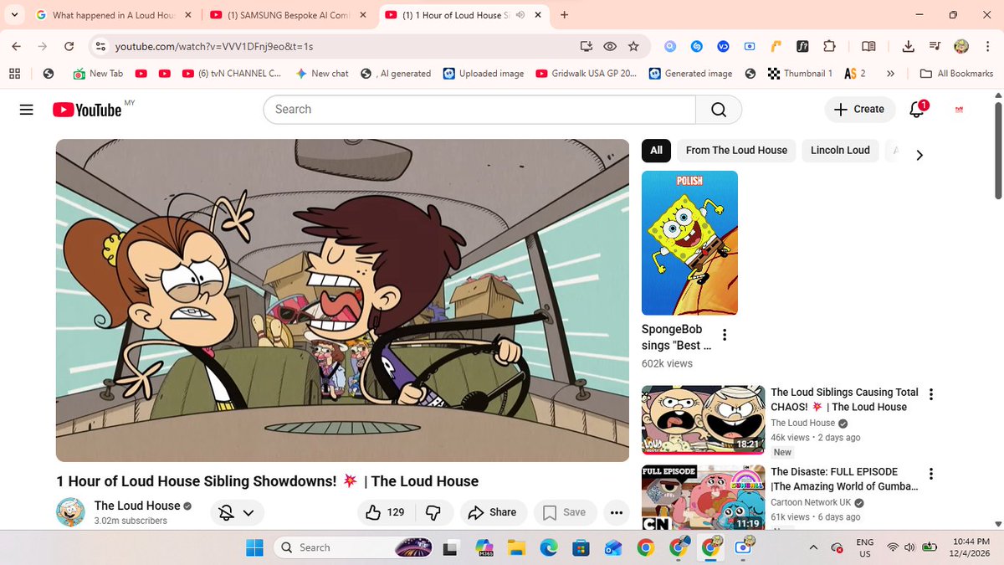1004x565 pixels.
Task: Select the From The Loud House chip
Action: [736, 151]
